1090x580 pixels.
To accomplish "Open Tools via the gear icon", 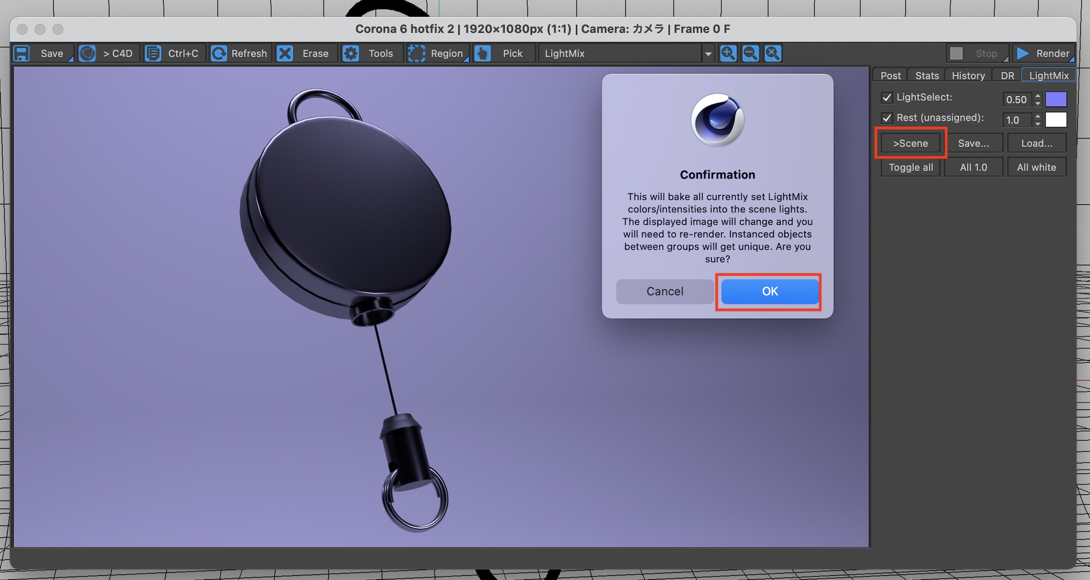I will pos(351,53).
